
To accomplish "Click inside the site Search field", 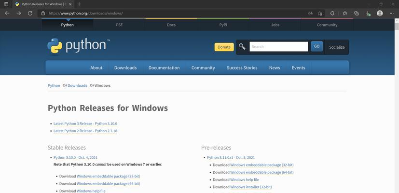I will 279,47.
